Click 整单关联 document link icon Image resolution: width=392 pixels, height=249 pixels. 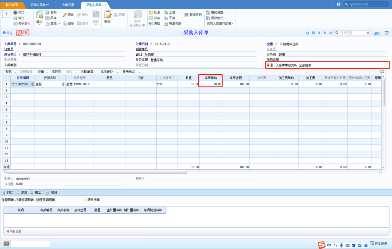tap(166, 24)
